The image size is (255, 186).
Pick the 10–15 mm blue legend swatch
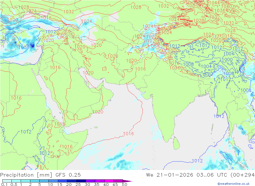53,181
